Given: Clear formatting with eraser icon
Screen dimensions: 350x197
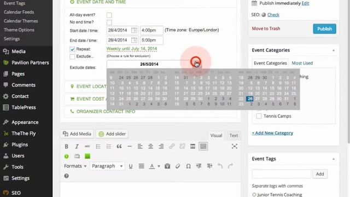Looking at the screenshot, I should 178,166.
